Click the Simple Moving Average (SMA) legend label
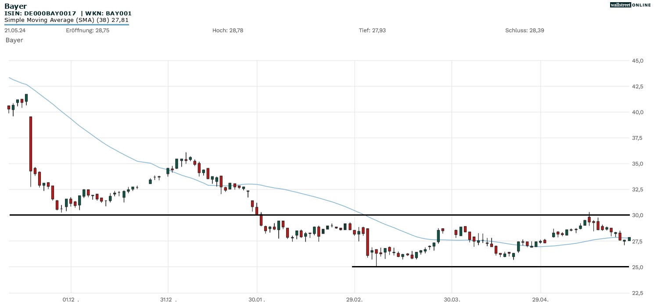The image size is (654, 302). pyautogui.click(x=66, y=20)
